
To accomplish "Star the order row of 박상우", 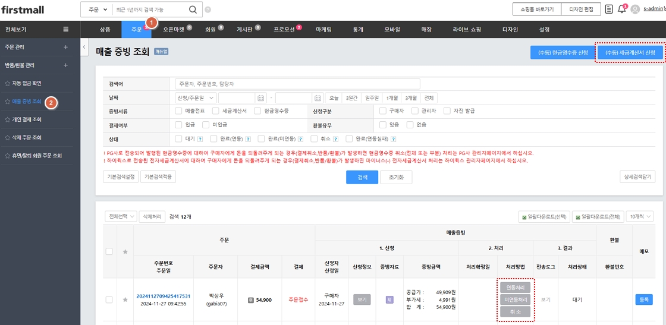I will pyautogui.click(x=125, y=299).
